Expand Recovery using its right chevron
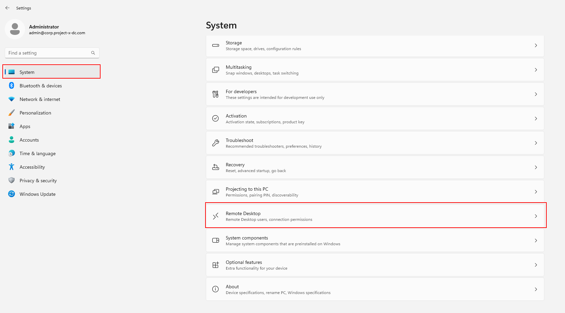 pos(536,167)
